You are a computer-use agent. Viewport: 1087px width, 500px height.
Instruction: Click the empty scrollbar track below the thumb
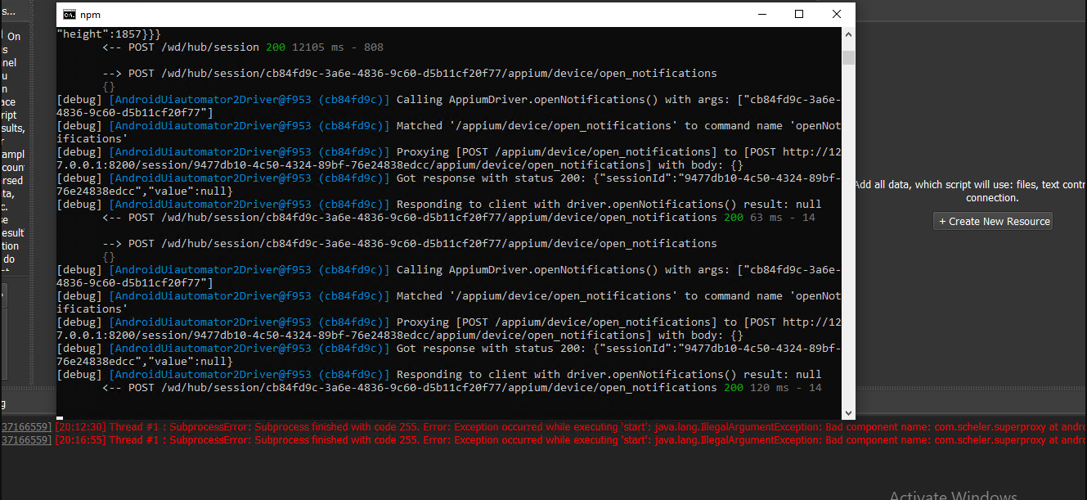848,245
